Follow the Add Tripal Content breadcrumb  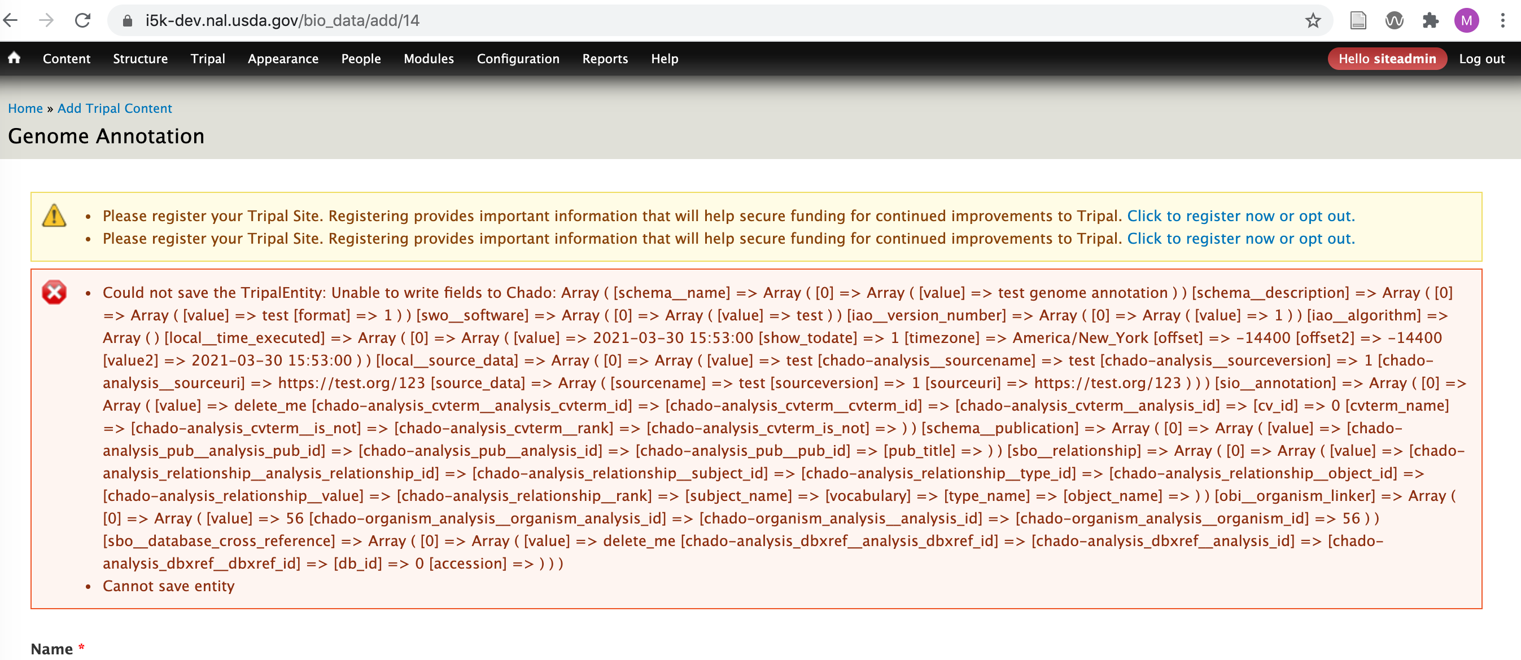(115, 108)
